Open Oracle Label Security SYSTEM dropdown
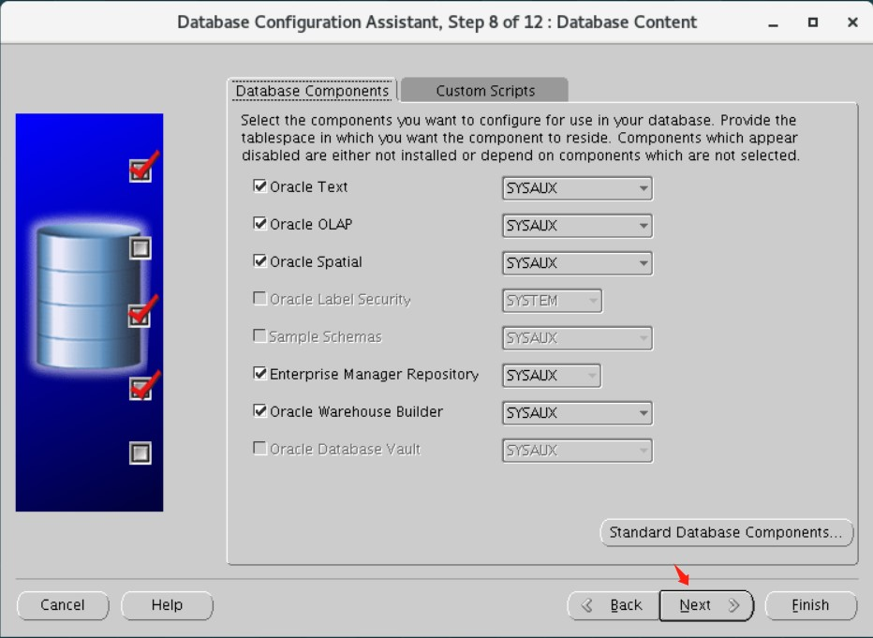Screen dimensions: 873x638 [552, 301]
